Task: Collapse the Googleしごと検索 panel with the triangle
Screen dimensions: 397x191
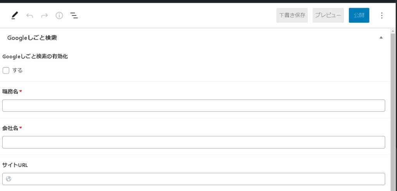Action: coord(381,38)
